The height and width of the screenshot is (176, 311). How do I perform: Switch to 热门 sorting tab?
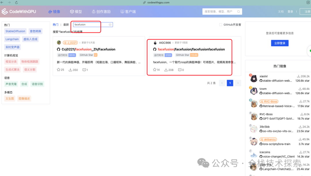tap(56, 24)
